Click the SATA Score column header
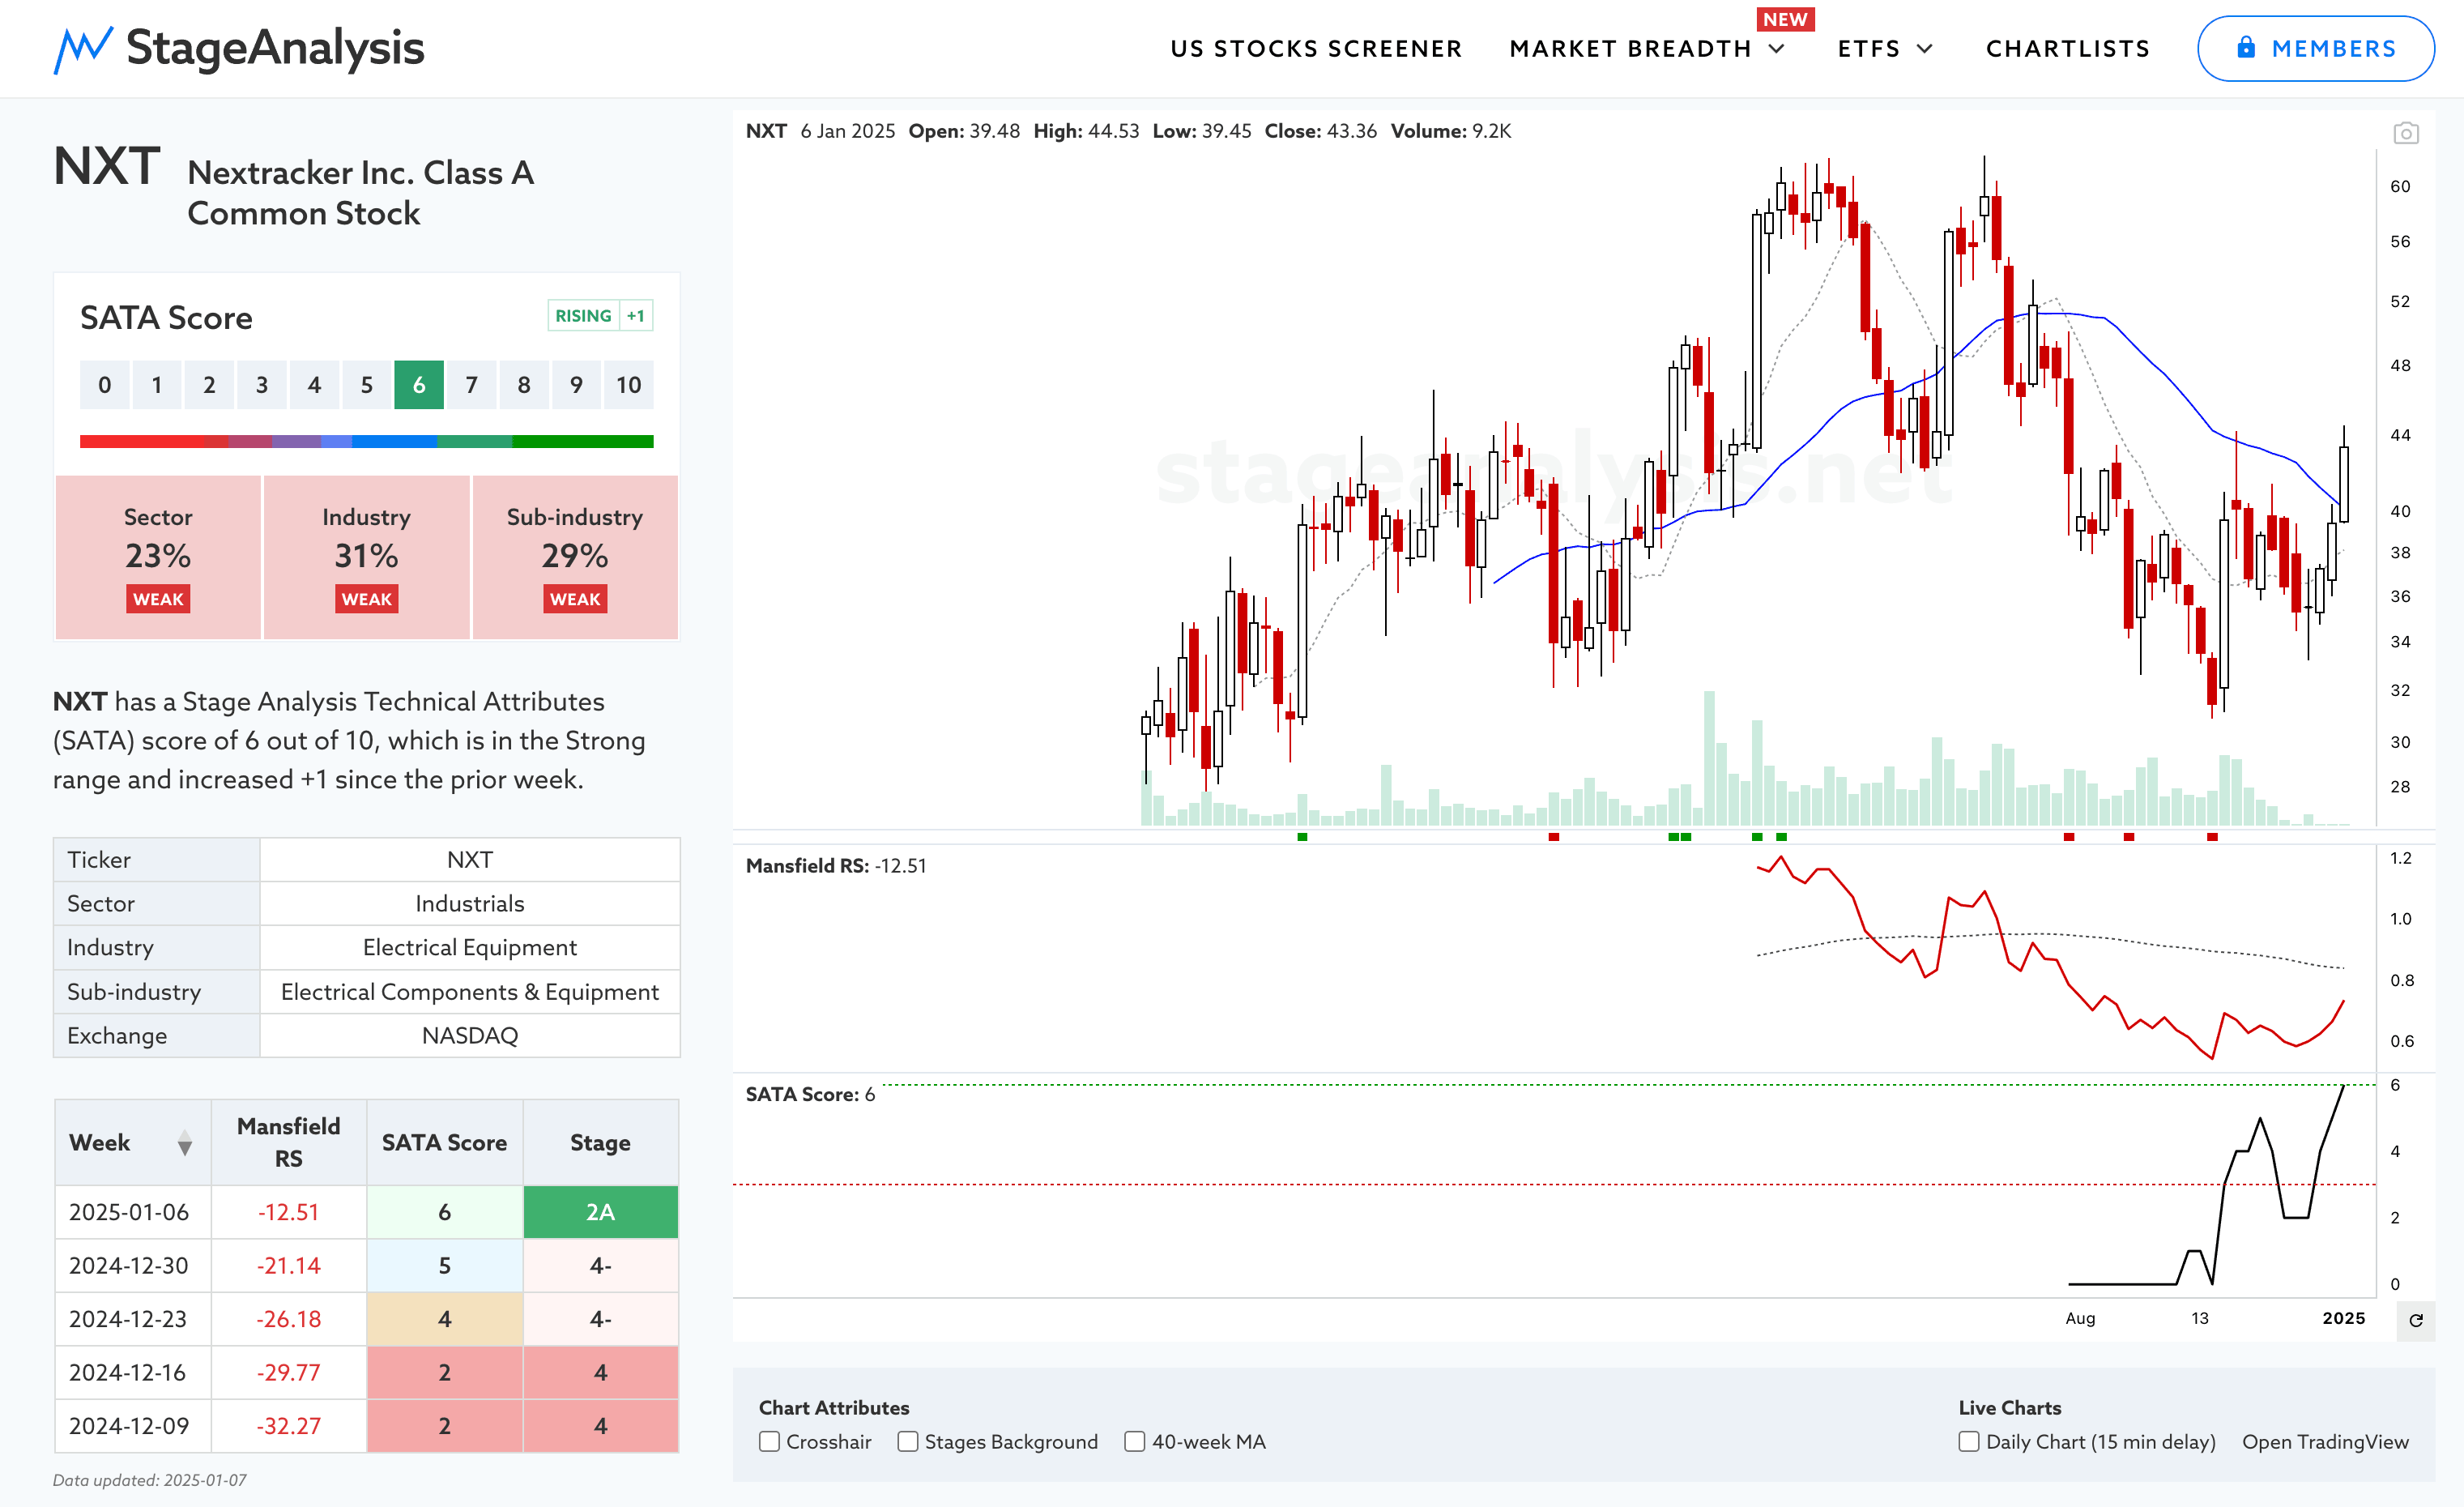The height and width of the screenshot is (1507, 2464). [445, 1142]
